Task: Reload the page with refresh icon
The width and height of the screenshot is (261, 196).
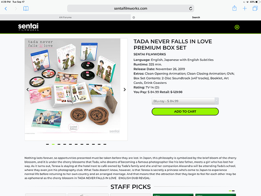Action: 190,9
